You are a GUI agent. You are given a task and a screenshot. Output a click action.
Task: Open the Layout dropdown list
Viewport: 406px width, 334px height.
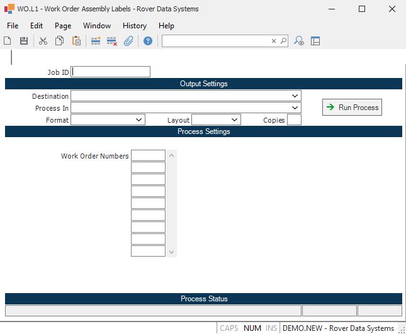pos(235,120)
